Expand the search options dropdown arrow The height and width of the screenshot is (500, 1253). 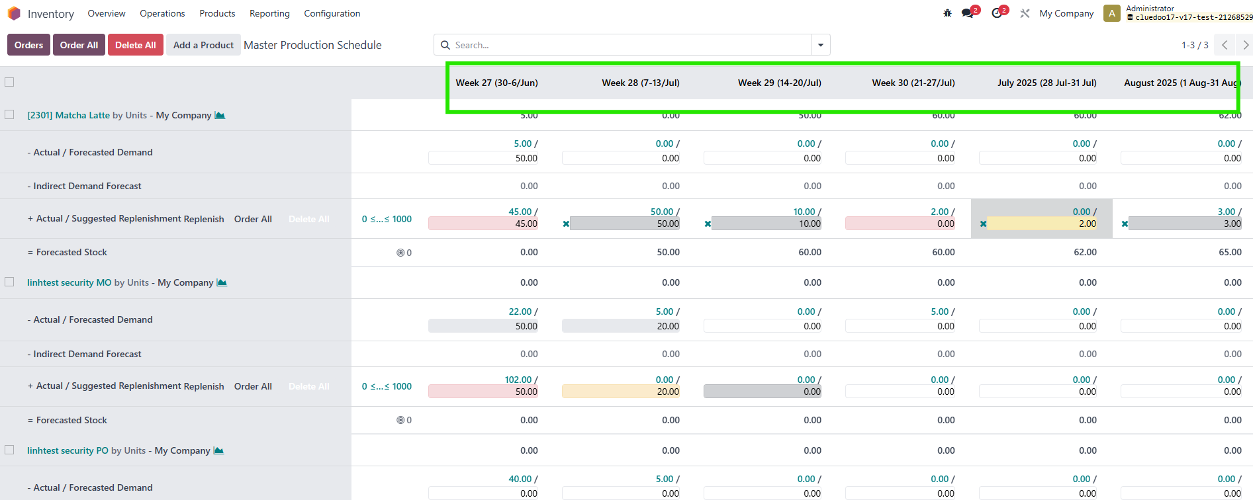pyautogui.click(x=820, y=45)
